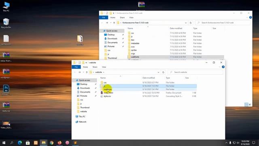Image resolution: width=259 pixels, height=146 pixels.
Task: Click the taskbar clock and date
Action: click(x=245, y=143)
